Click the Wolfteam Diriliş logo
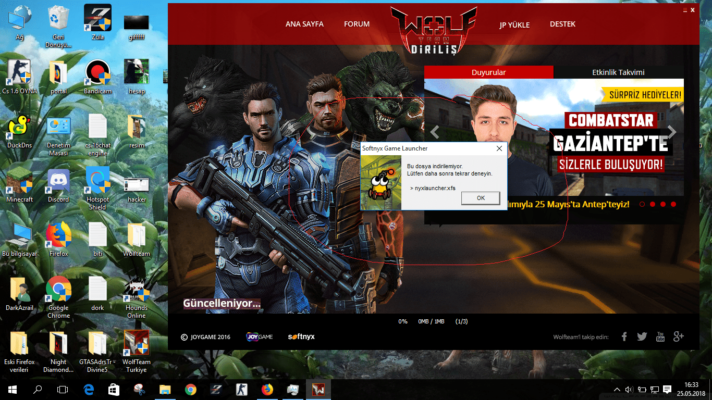This screenshot has width=712, height=400. 434,30
